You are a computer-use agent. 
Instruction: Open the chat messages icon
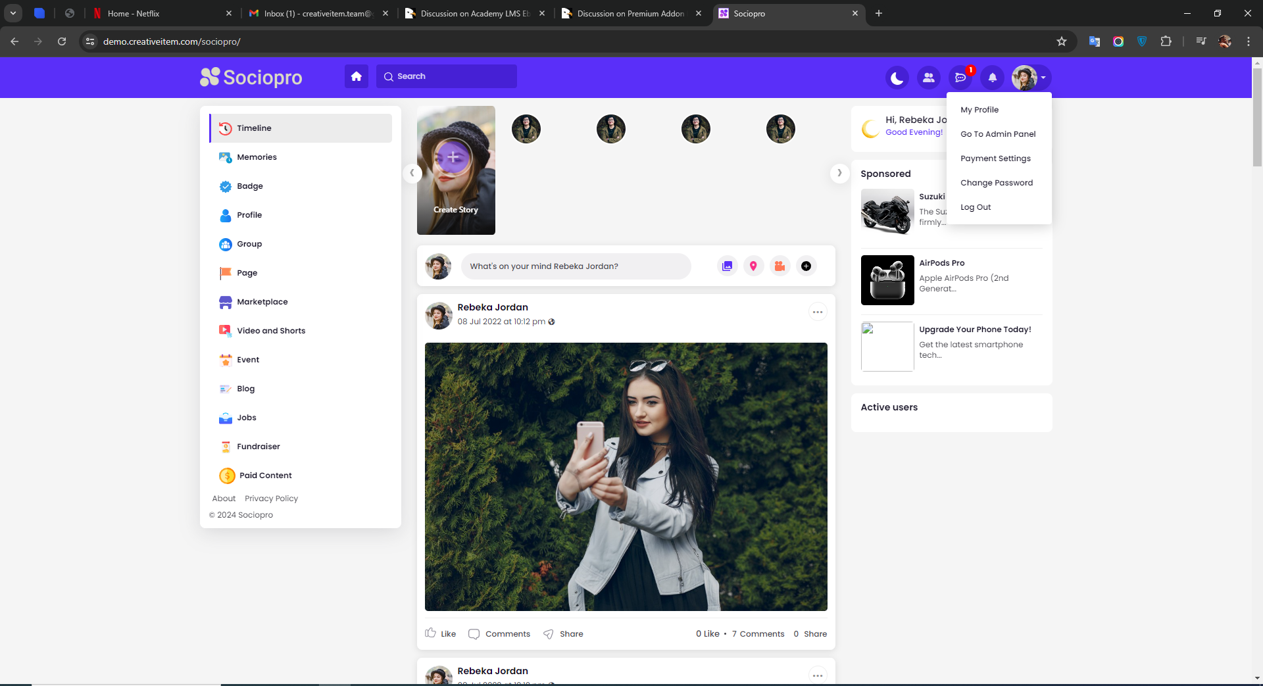click(960, 78)
